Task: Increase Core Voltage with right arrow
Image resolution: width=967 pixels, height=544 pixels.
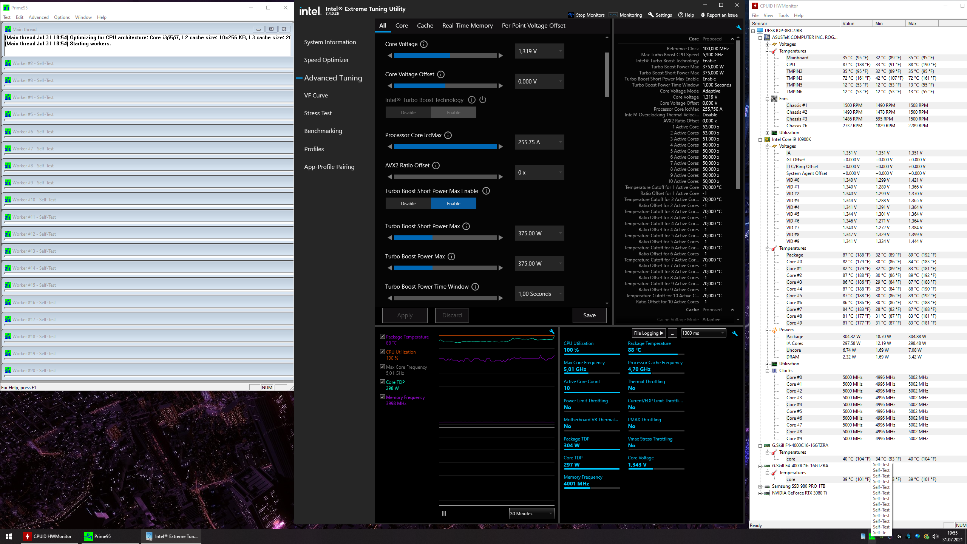Action: (500, 56)
